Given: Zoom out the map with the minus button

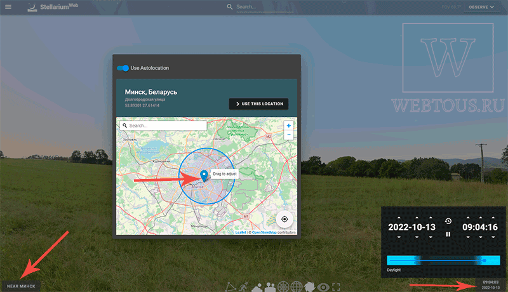Looking at the screenshot, I should pyautogui.click(x=288, y=135).
